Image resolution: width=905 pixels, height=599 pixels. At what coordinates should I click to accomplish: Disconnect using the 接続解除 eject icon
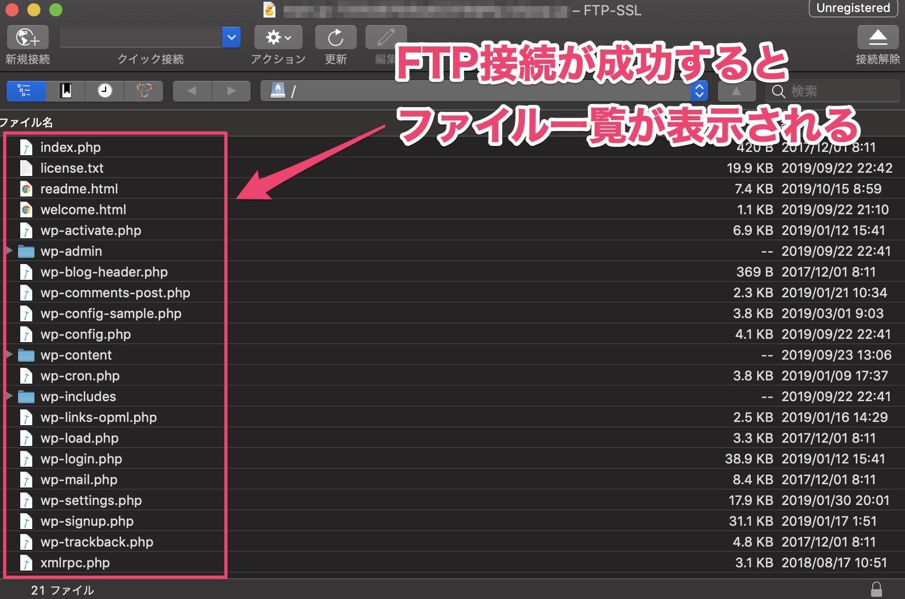878,37
